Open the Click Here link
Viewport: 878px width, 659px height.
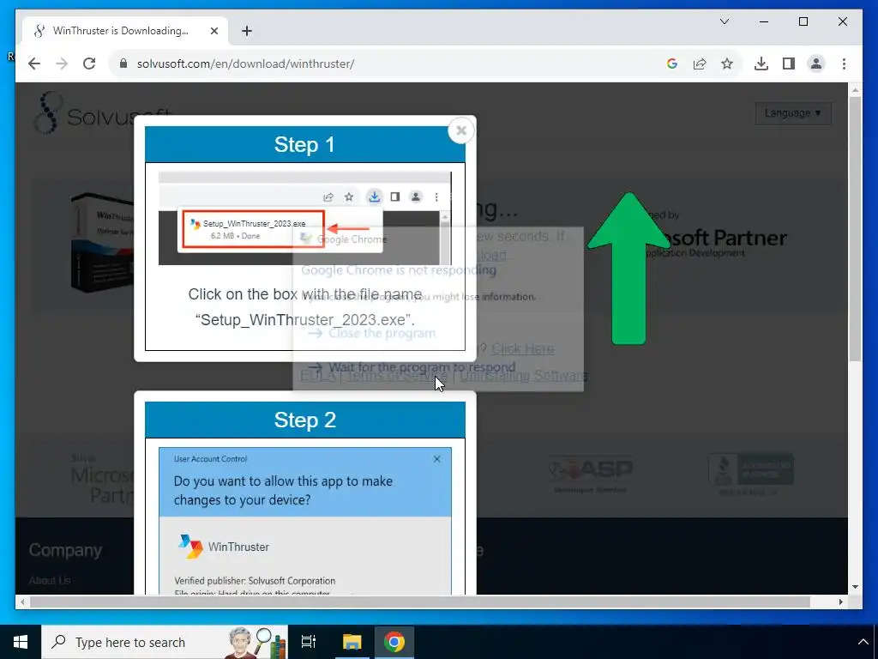point(523,349)
